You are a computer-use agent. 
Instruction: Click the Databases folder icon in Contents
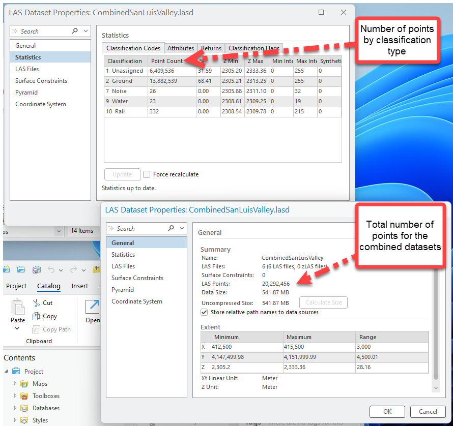coord(24,408)
